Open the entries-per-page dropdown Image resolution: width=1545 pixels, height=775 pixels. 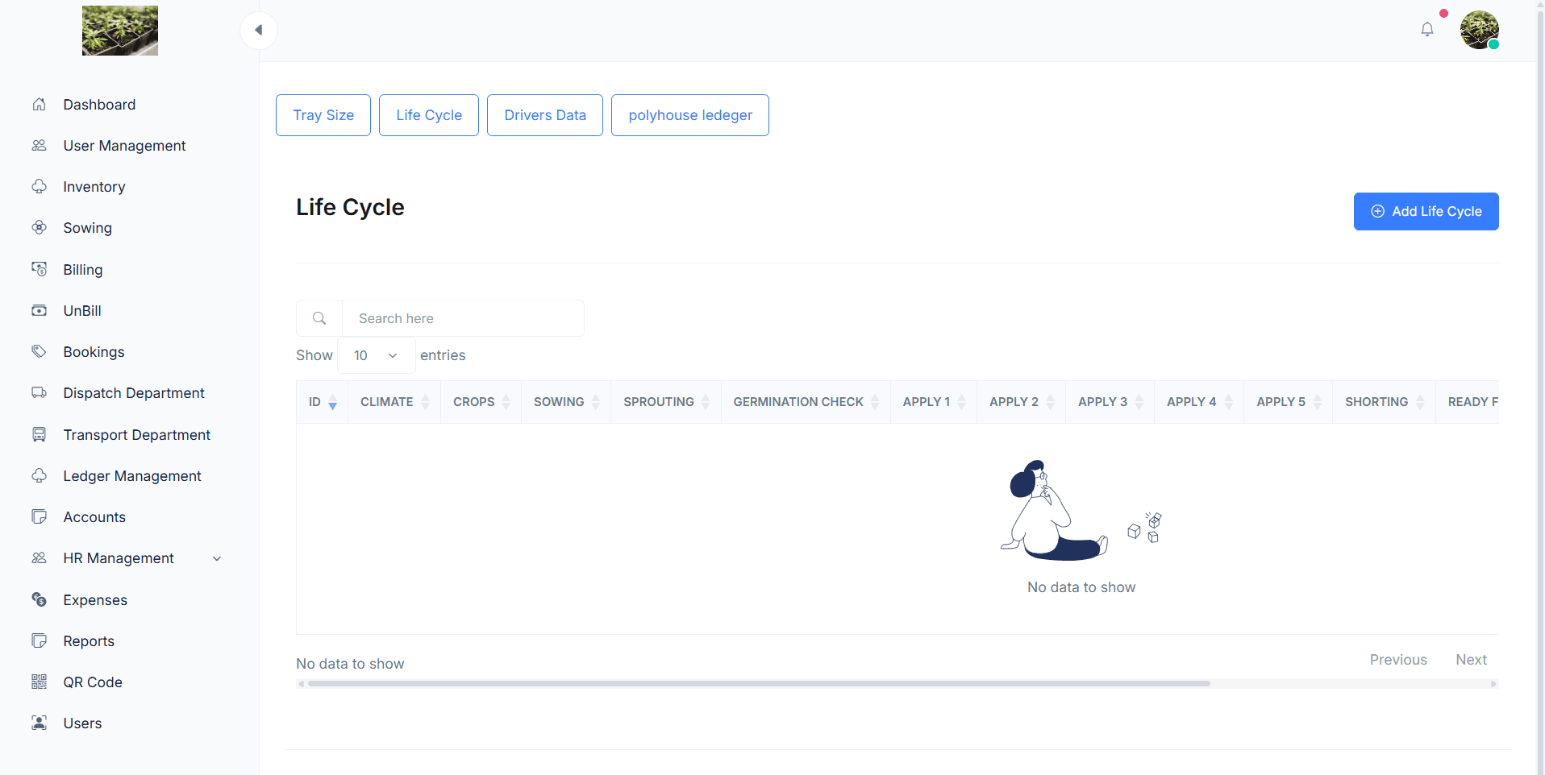click(376, 356)
